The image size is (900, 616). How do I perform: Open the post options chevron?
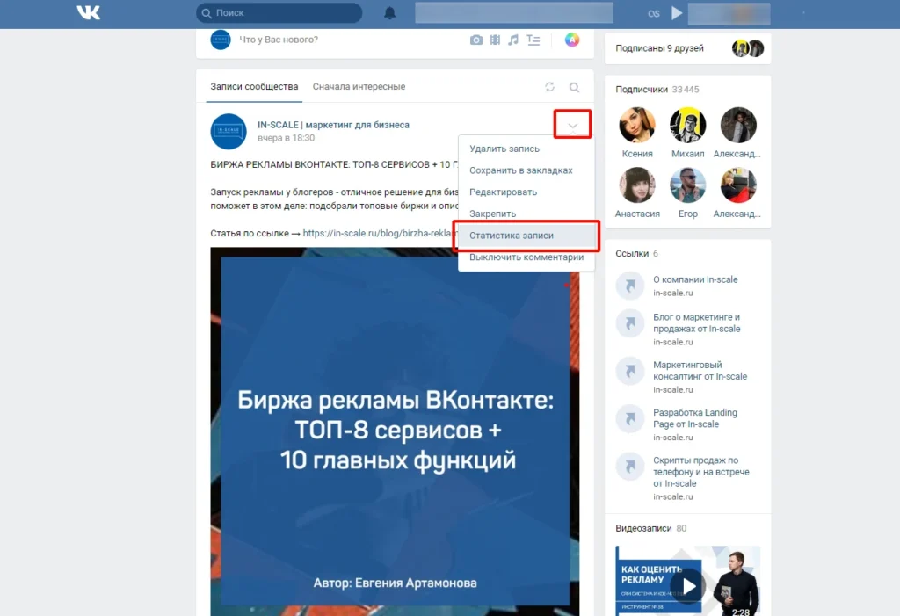[572, 125]
